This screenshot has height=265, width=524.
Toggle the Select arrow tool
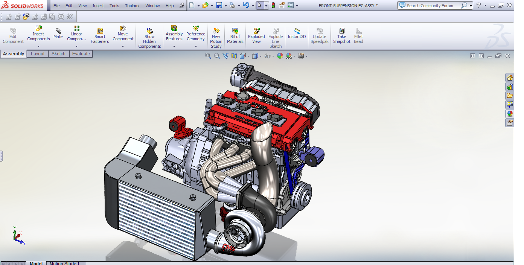click(259, 6)
